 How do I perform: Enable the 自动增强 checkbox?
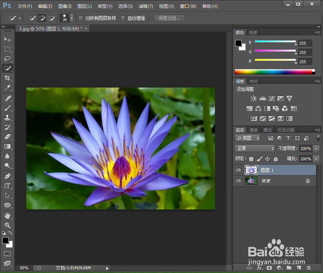(x=123, y=18)
